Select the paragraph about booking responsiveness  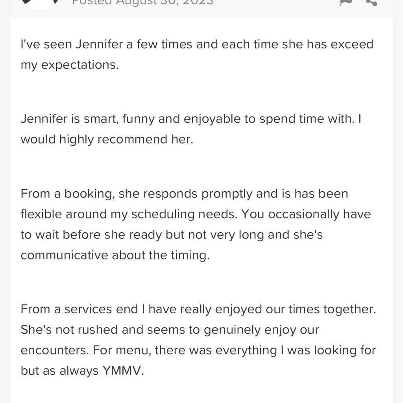click(x=196, y=224)
